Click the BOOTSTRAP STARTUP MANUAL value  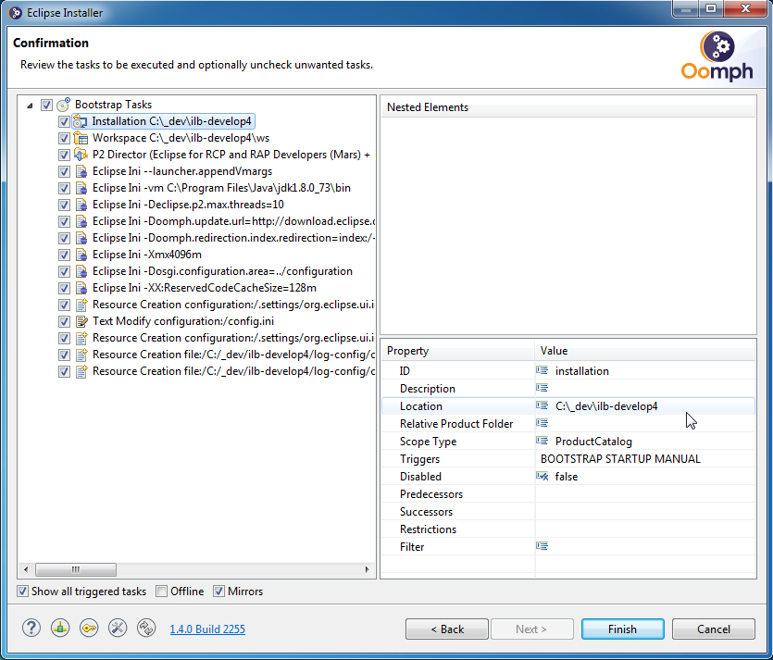click(x=620, y=459)
